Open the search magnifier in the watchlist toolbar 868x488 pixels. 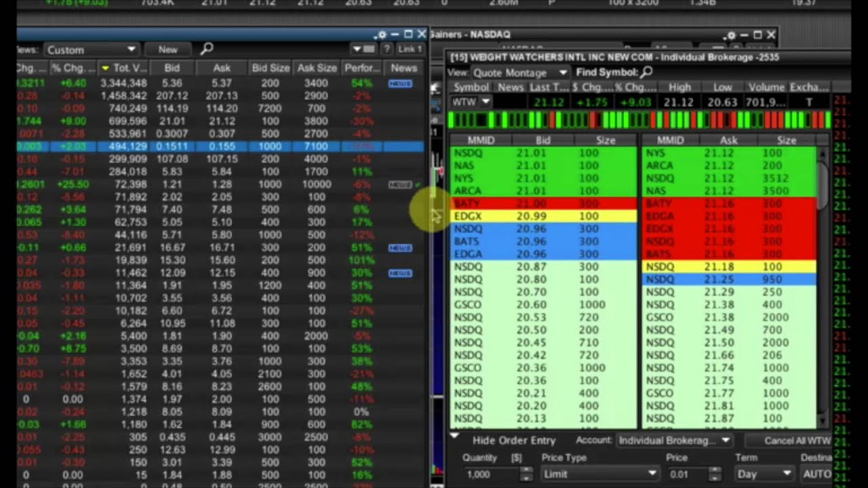pyautogui.click(x=207, y=49)
